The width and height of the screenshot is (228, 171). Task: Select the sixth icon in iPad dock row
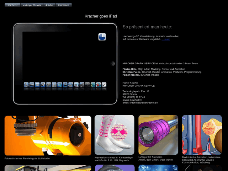tap(54, 84)
